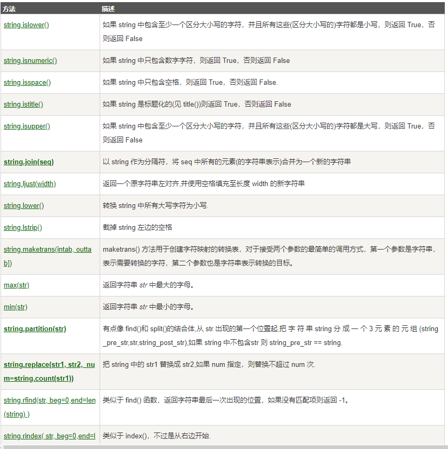Viewport: 448px width, 449px height.
Task: Click the isspace description about 只包含空格
Action: (190, 83)
